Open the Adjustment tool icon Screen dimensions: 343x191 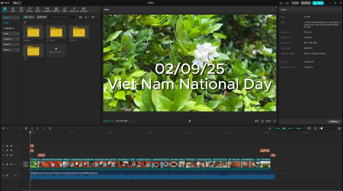[74, 9]
